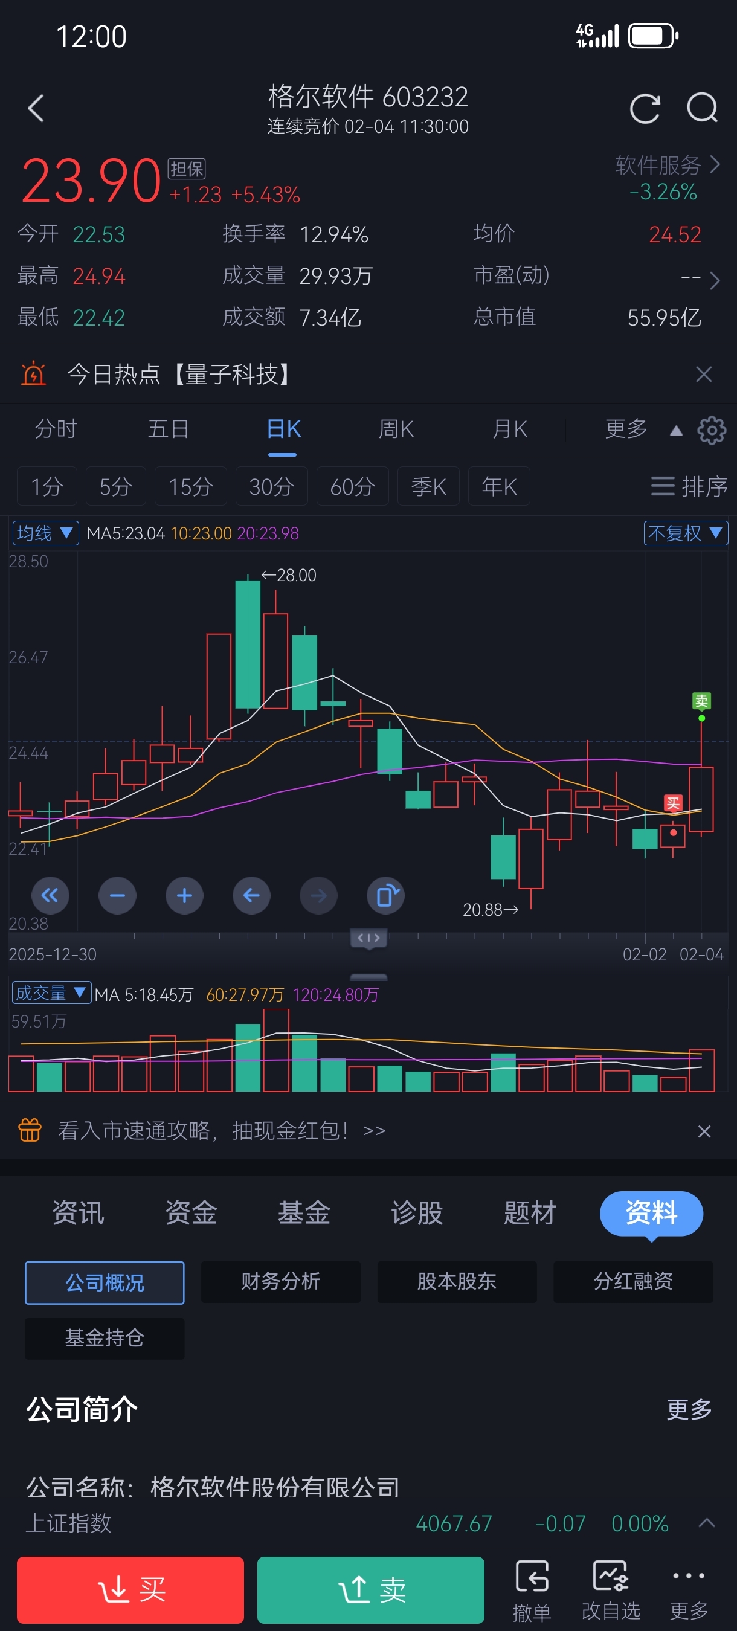Switch to 月K chart tab
This screenshot has height=1631, width=737.
tap(510, 429)
